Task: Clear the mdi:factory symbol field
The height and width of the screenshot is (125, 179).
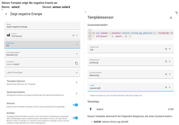Action: 73,35
